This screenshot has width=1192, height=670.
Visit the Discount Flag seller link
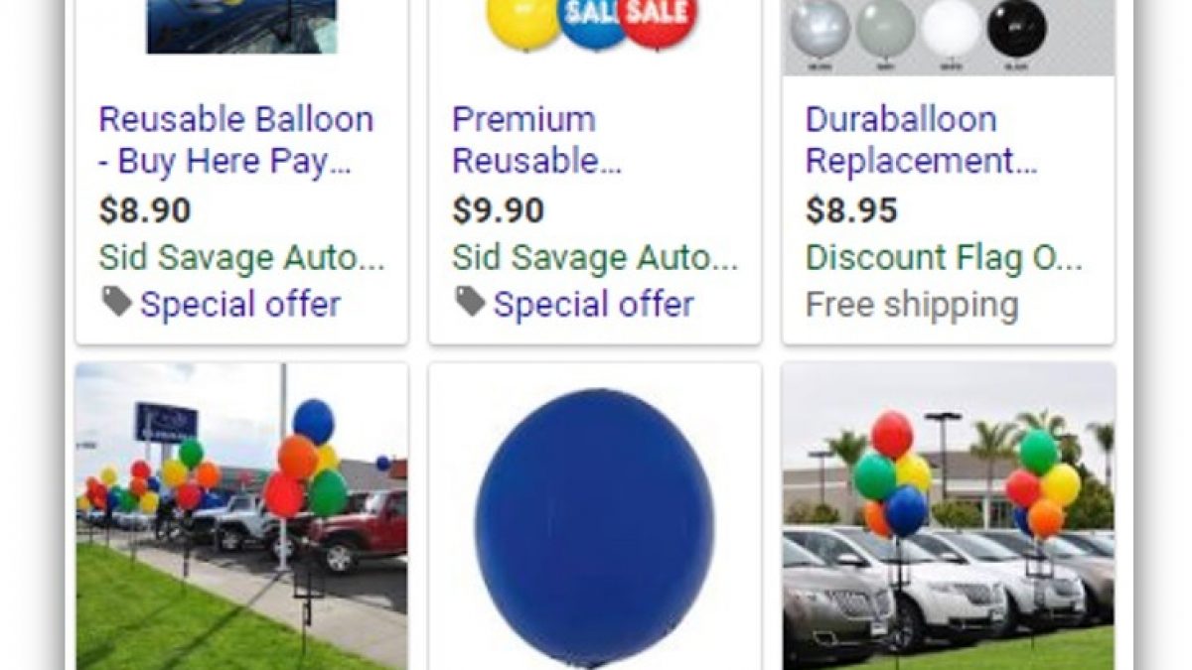click(x=945, y=258)
